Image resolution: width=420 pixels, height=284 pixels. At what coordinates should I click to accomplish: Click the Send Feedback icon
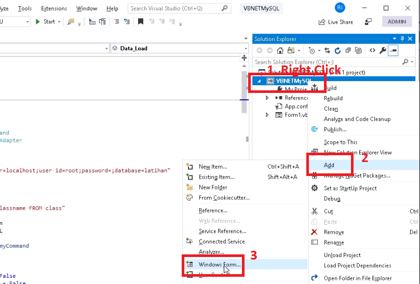tap(368, 22)
